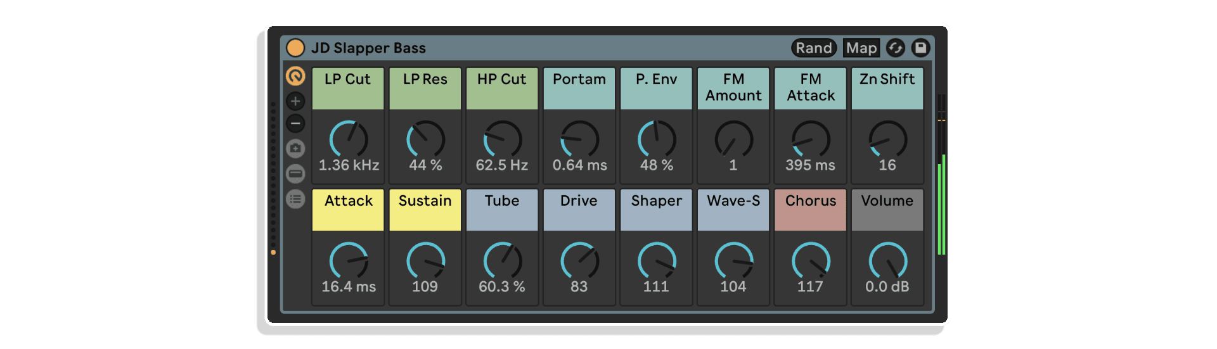
Task: Select the Chorus macro label
Action: pos(811,210)
